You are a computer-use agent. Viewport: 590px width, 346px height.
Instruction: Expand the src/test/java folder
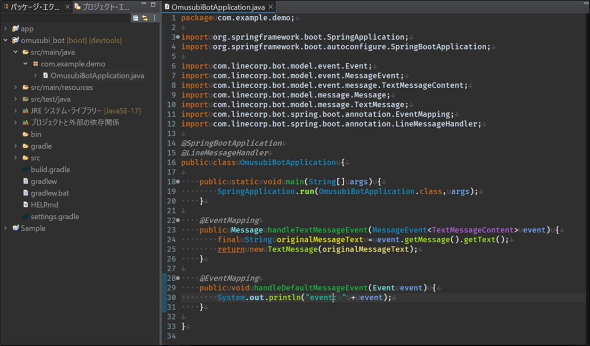point(15,99)
